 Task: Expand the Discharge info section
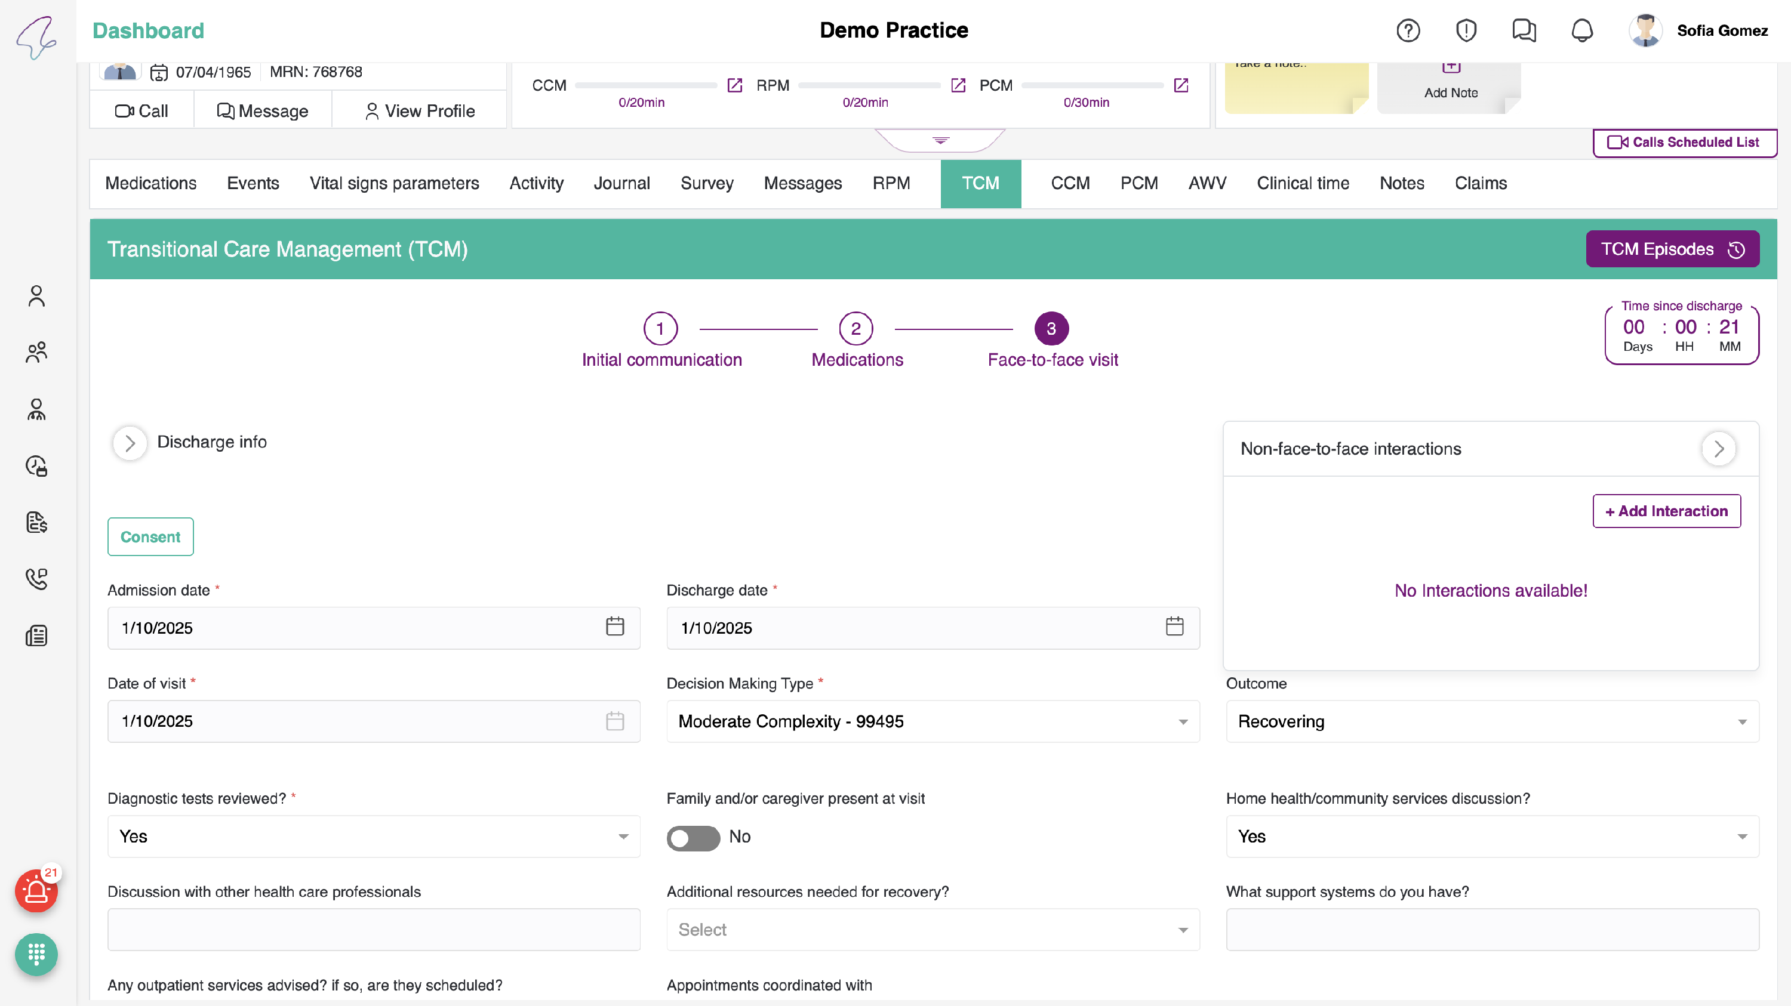click(x=130, y=443)
